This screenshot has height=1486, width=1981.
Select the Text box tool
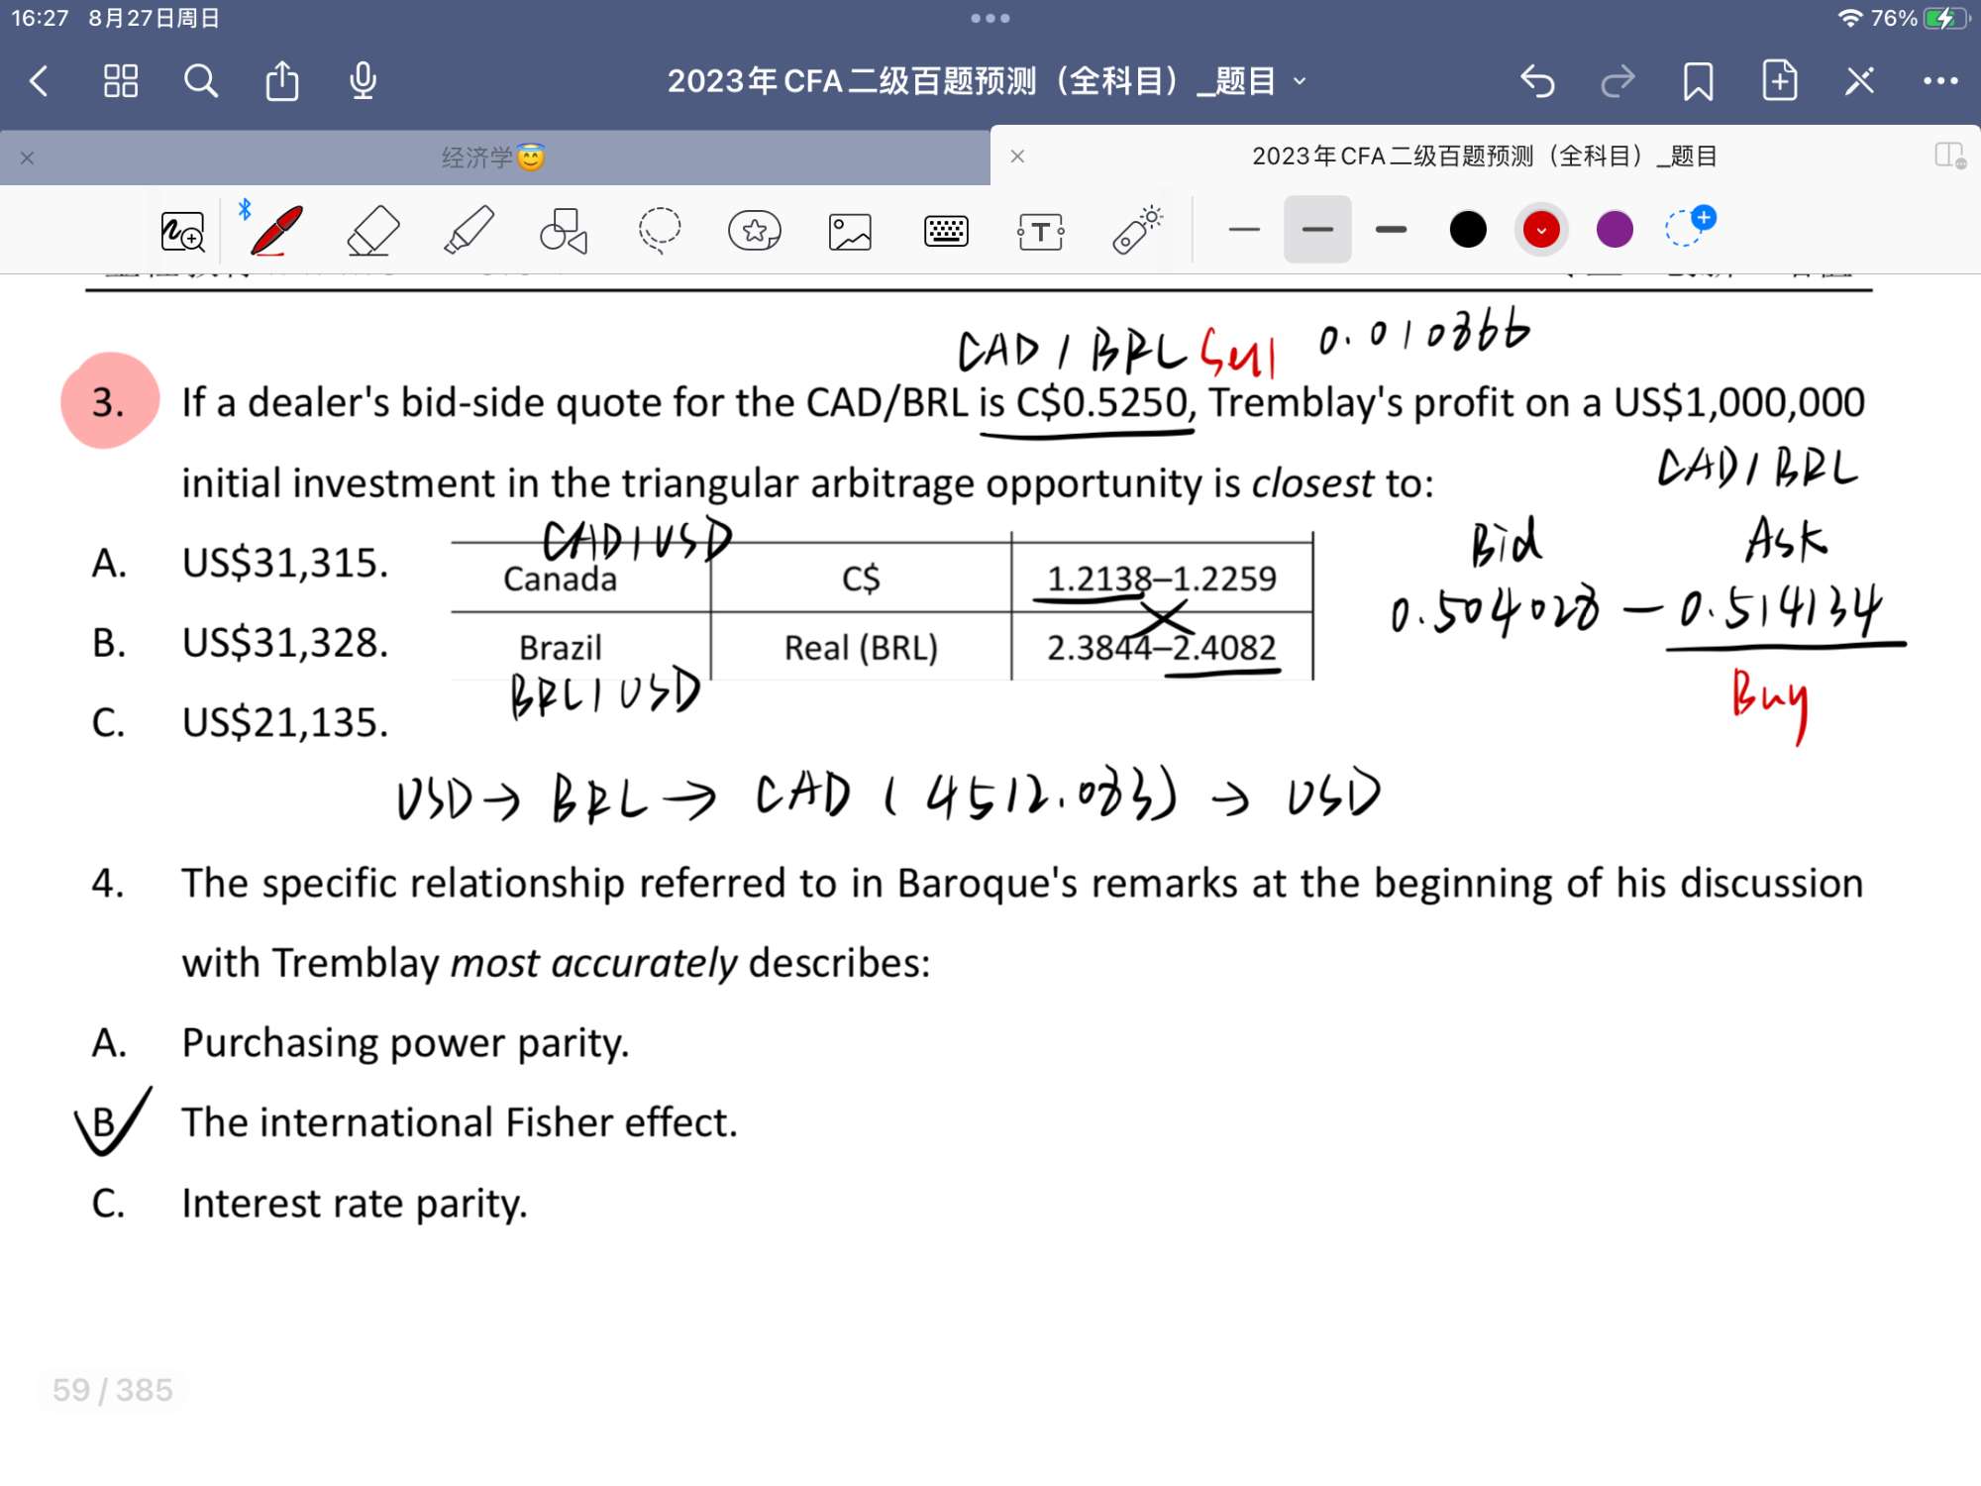point(1040,232)
